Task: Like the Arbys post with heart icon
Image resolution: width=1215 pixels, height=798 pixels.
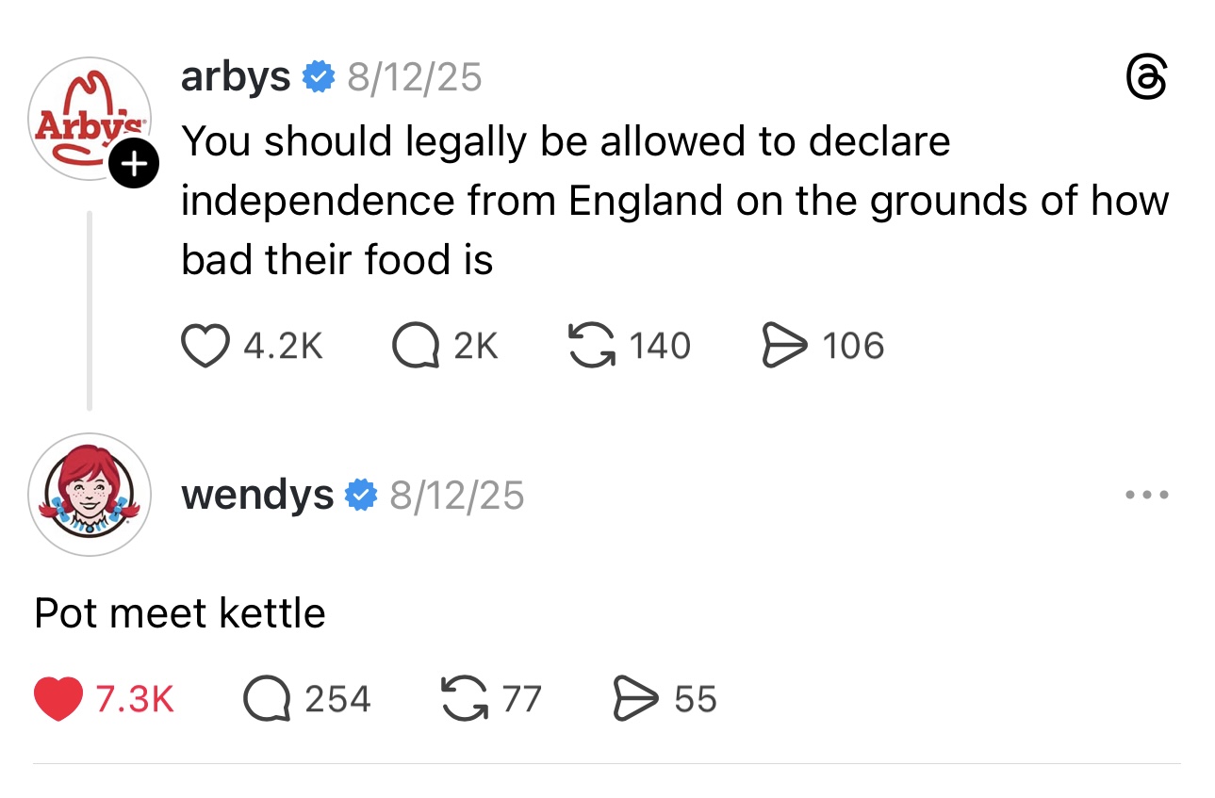Action: point(205,347)
